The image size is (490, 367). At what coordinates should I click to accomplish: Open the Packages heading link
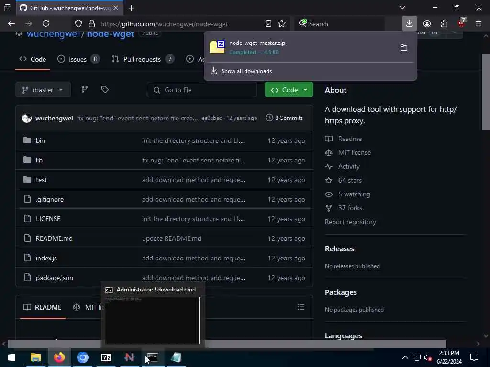tap(341, 292)
